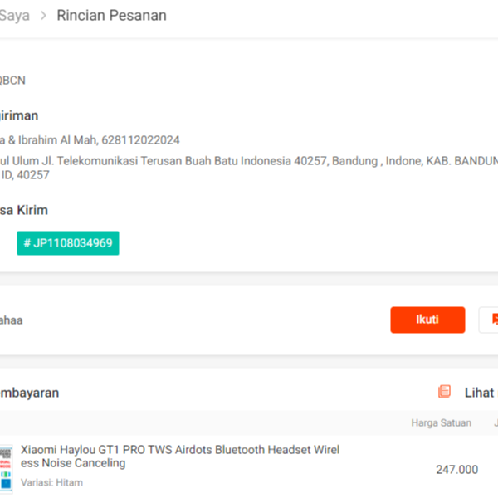Click the payment section heading above the product
This screenshot has height=498, width=498.
[x=30, y=393]
